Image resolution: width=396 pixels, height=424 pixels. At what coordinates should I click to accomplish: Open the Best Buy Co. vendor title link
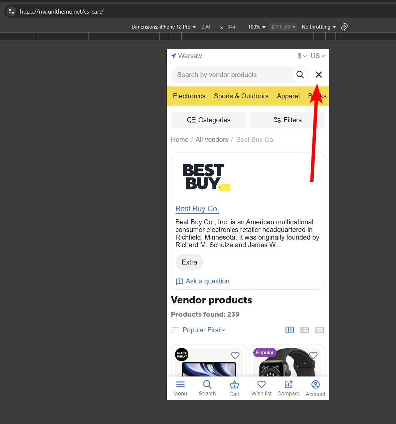[197, 209]
